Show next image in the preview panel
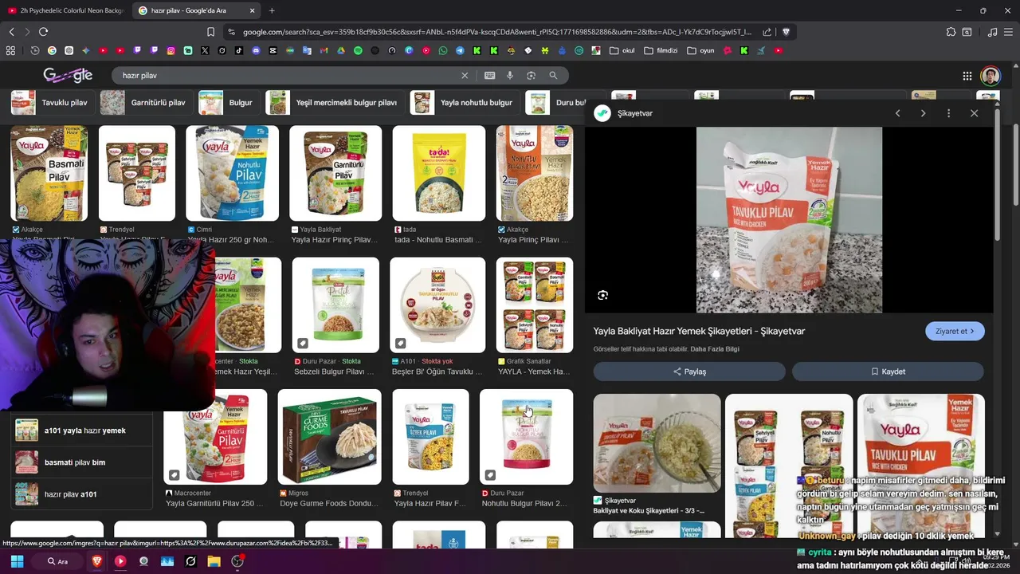This screenshot has width=1020, height=574. pos(923,113)
